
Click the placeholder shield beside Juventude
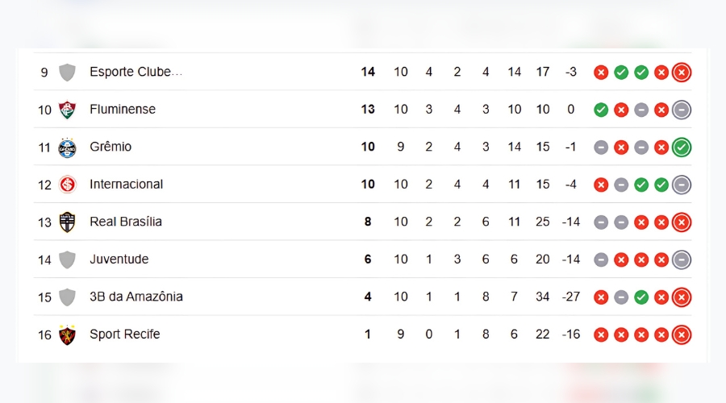pyautogui.click(x=68, y=260)
